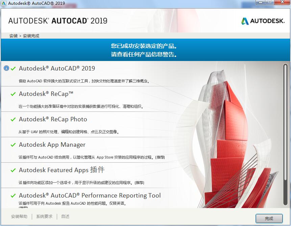Click the info icon beside Autodesk AutoCAD 2019
The height and width of the screenshot is (226, 291).
point(6,68)
